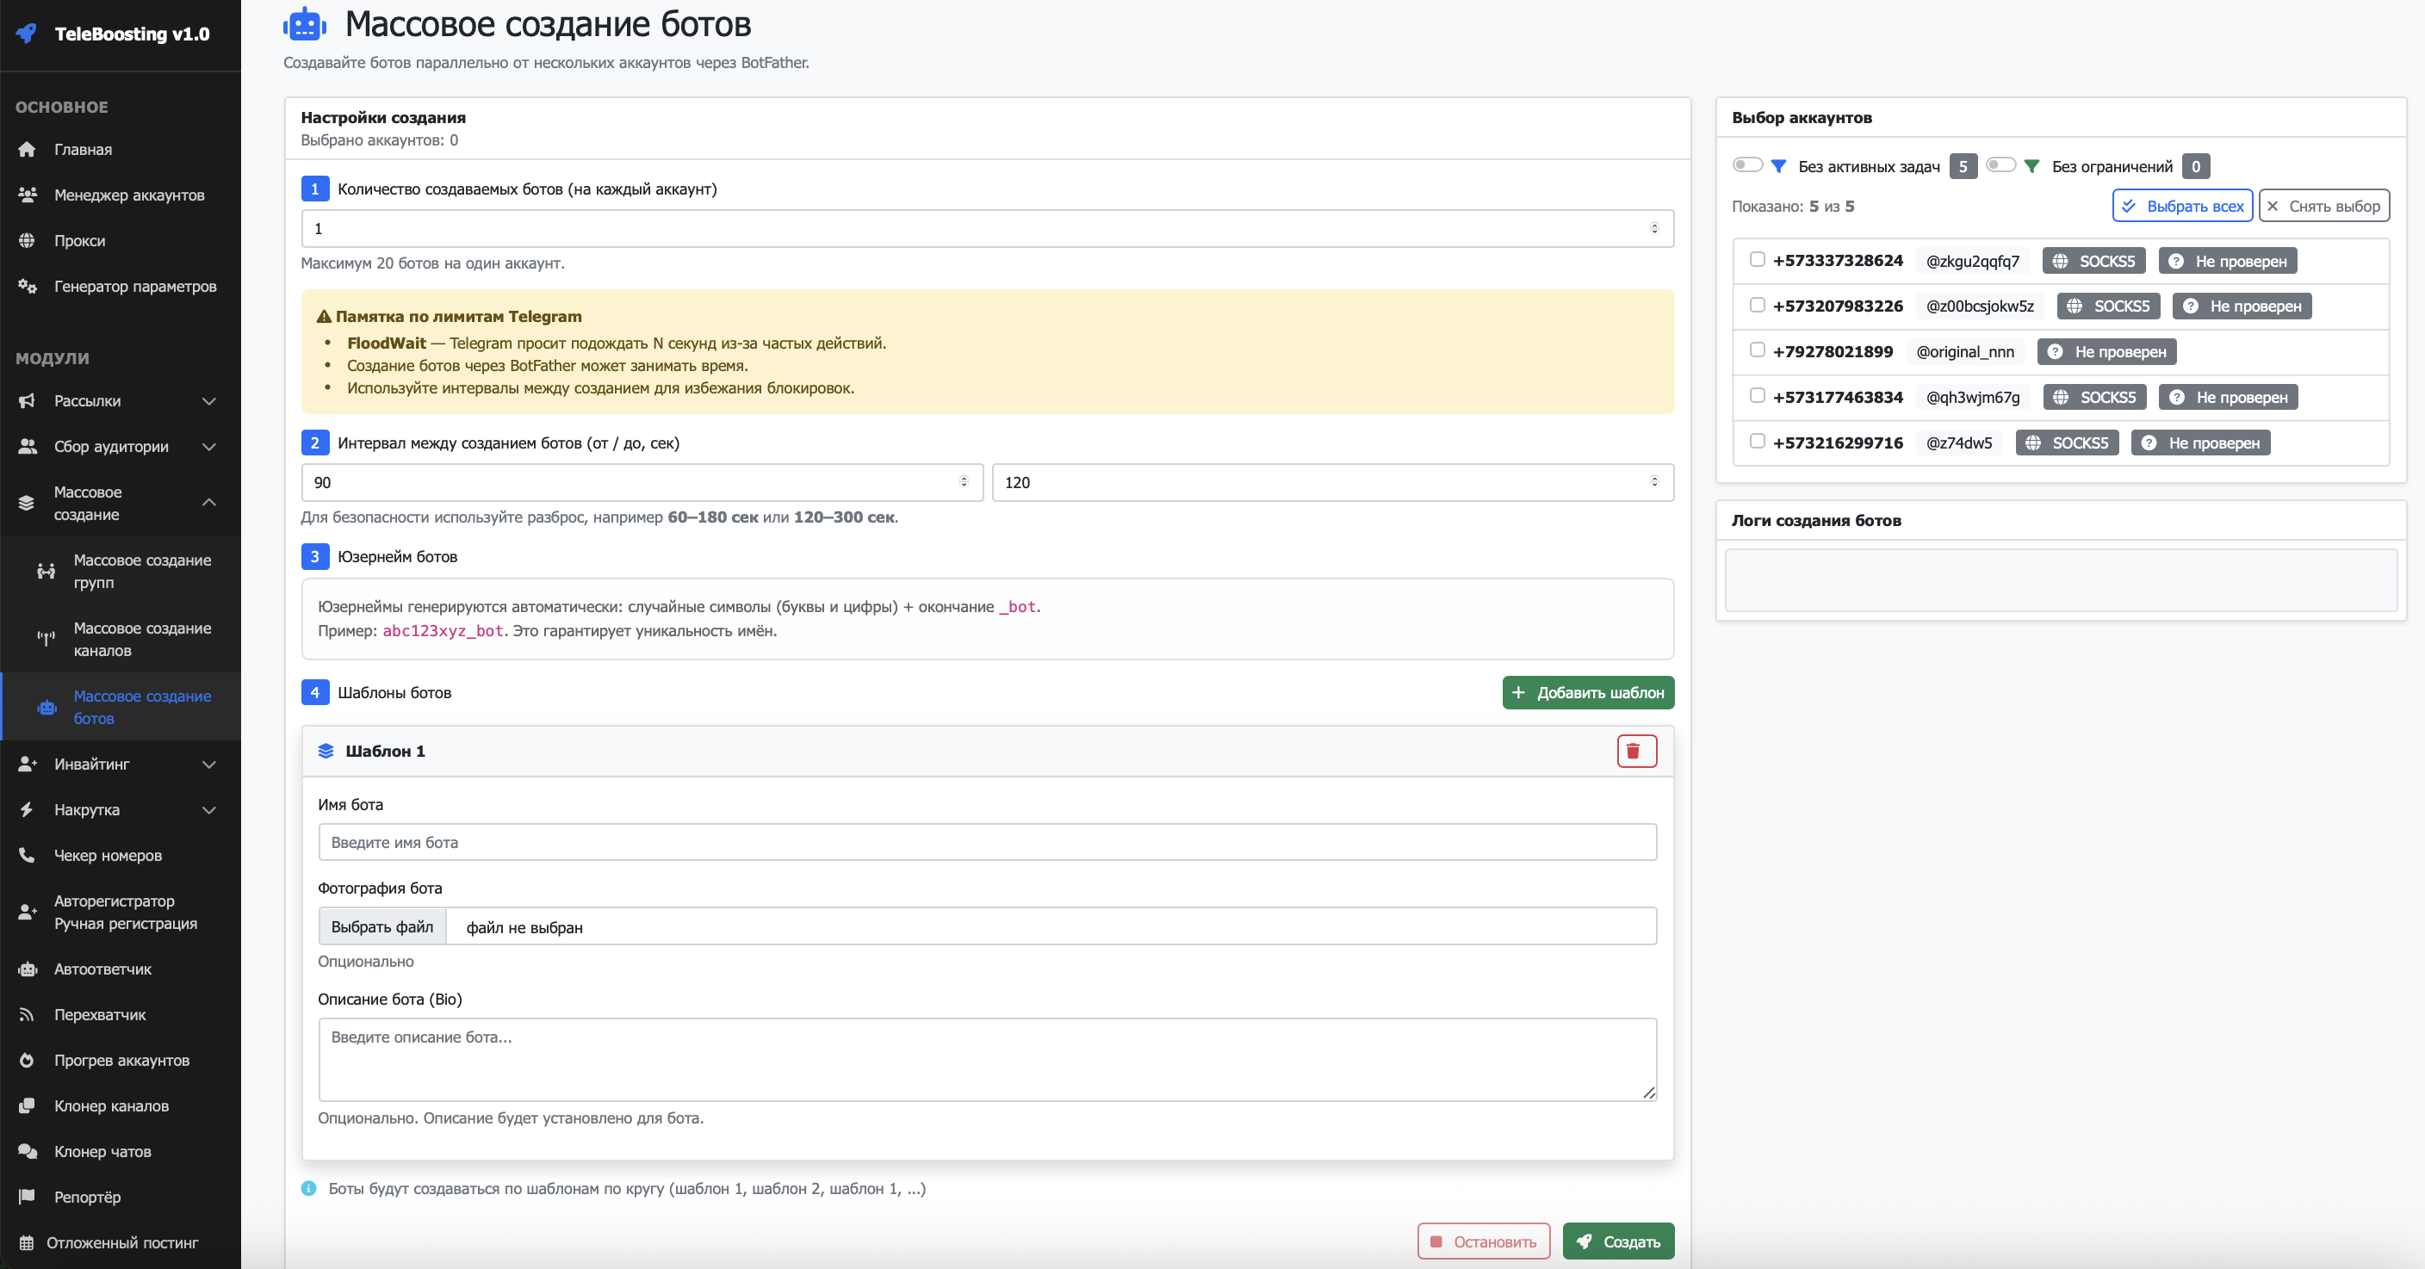Expand the Рассылки sidebar submenu
Viewport: 2425px width, 1269px height.
point(209,401)
